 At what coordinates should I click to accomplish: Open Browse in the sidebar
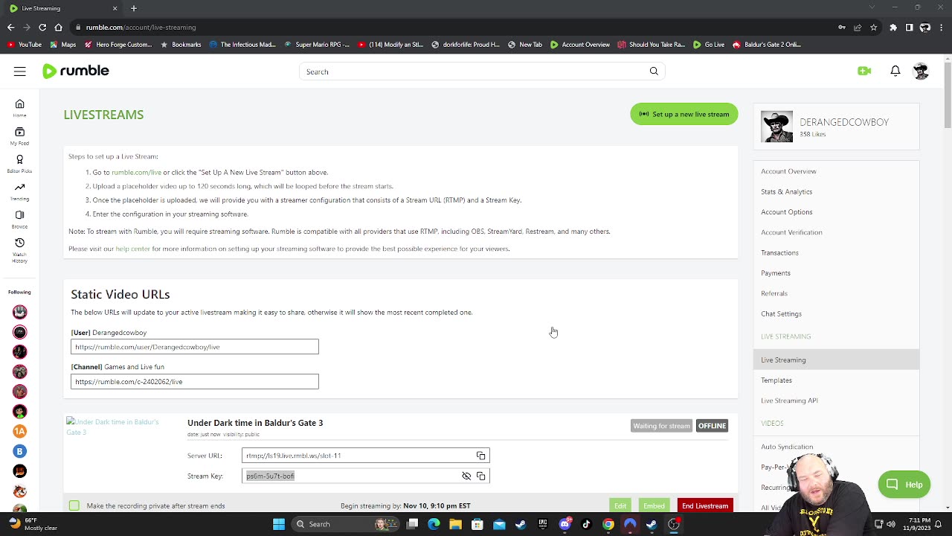click(19, 219)
